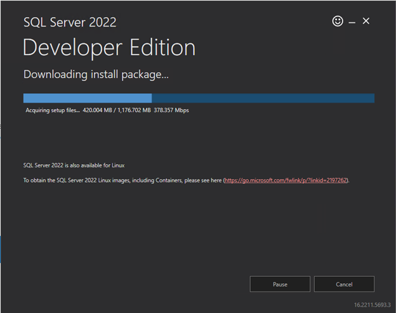This screenshot has height=313, width=396.
Task: Minimize the SQL Server installer window
Action: 352,22
